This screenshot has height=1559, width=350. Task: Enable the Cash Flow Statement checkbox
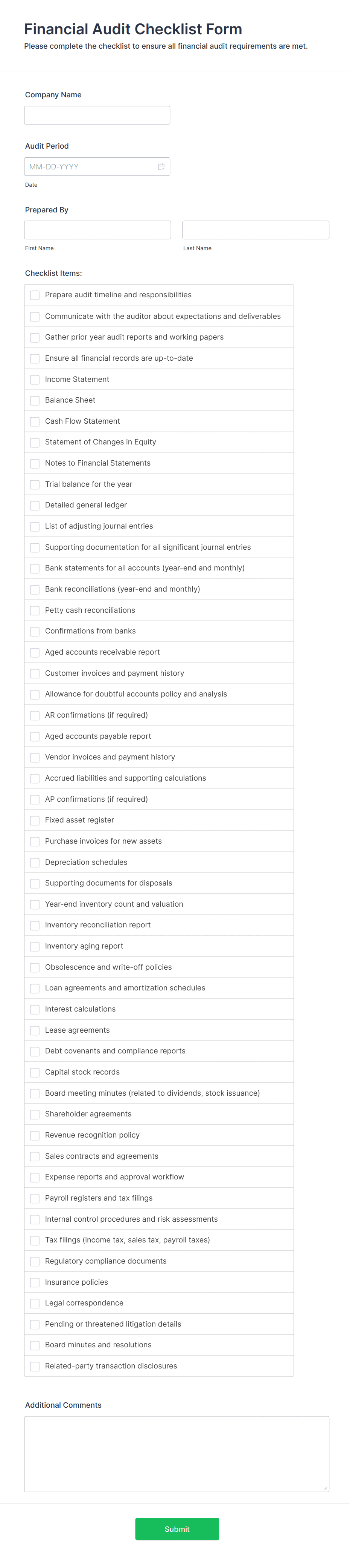click(x=34, y=421)
